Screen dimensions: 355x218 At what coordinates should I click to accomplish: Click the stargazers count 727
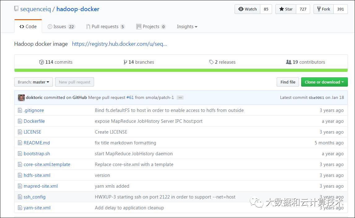pos(303,9)
